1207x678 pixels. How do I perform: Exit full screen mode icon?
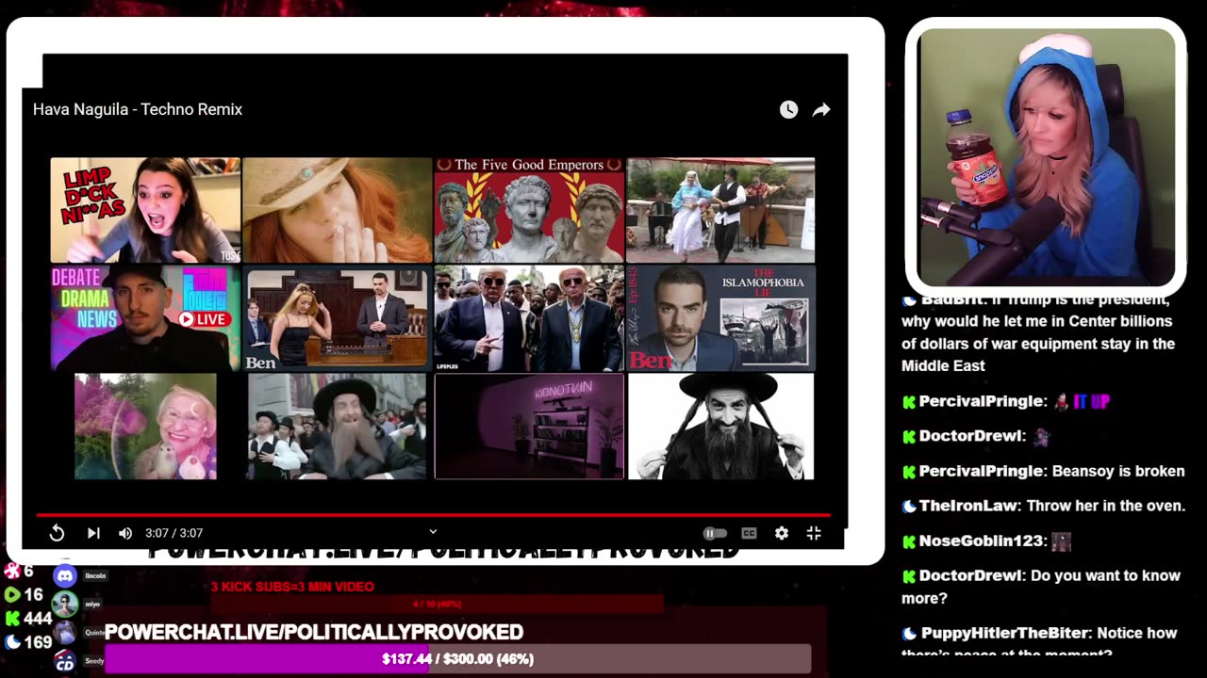(814, 533)
